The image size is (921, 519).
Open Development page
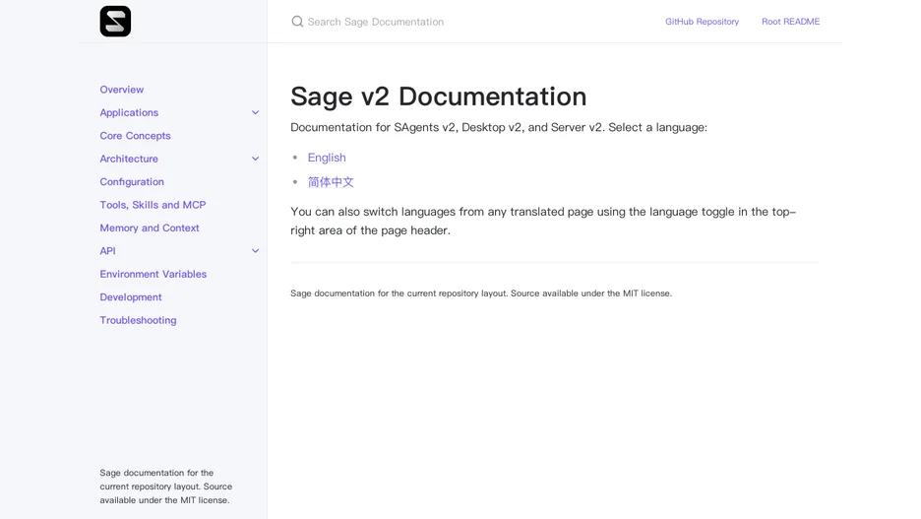131,296
